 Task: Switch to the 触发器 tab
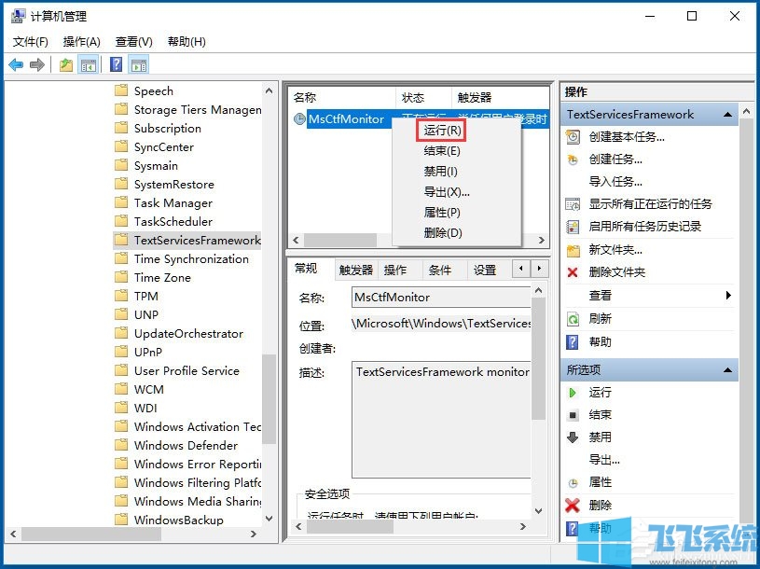coord(357,269)
